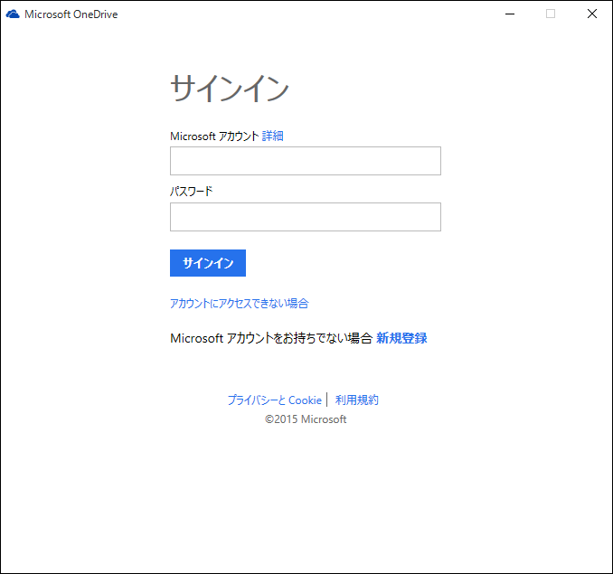Click the OneDrive cloud icon in title bar

pyautogui.click(x=13, y=14)
